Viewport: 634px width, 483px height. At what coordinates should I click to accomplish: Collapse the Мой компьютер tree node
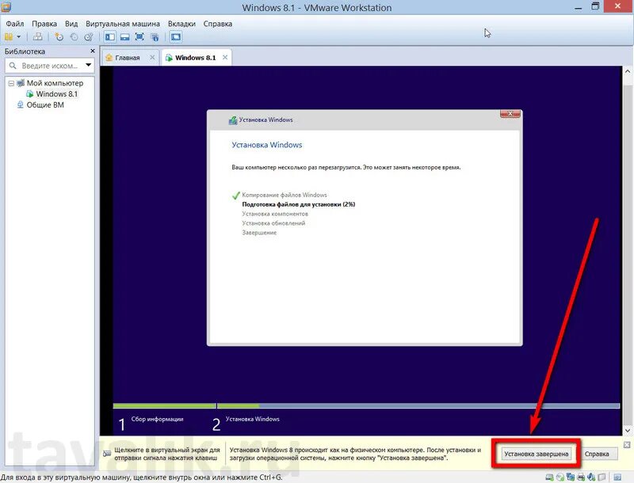click(11, 83)
